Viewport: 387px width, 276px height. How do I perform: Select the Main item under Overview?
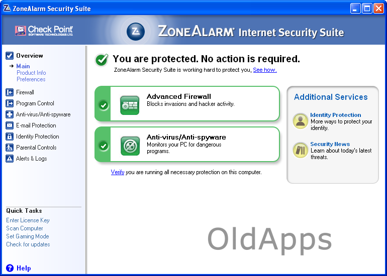23,66
